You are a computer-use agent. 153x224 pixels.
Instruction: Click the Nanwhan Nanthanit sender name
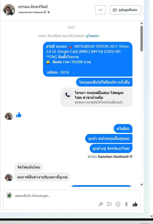[x=113, y=156]
